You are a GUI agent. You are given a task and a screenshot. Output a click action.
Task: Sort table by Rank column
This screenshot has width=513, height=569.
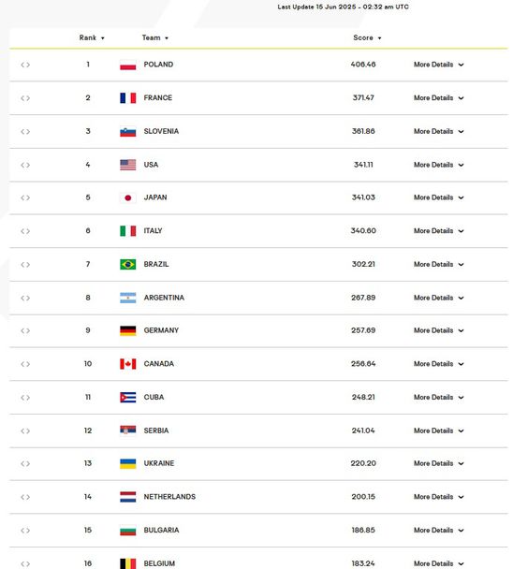(x=92, y=37)
